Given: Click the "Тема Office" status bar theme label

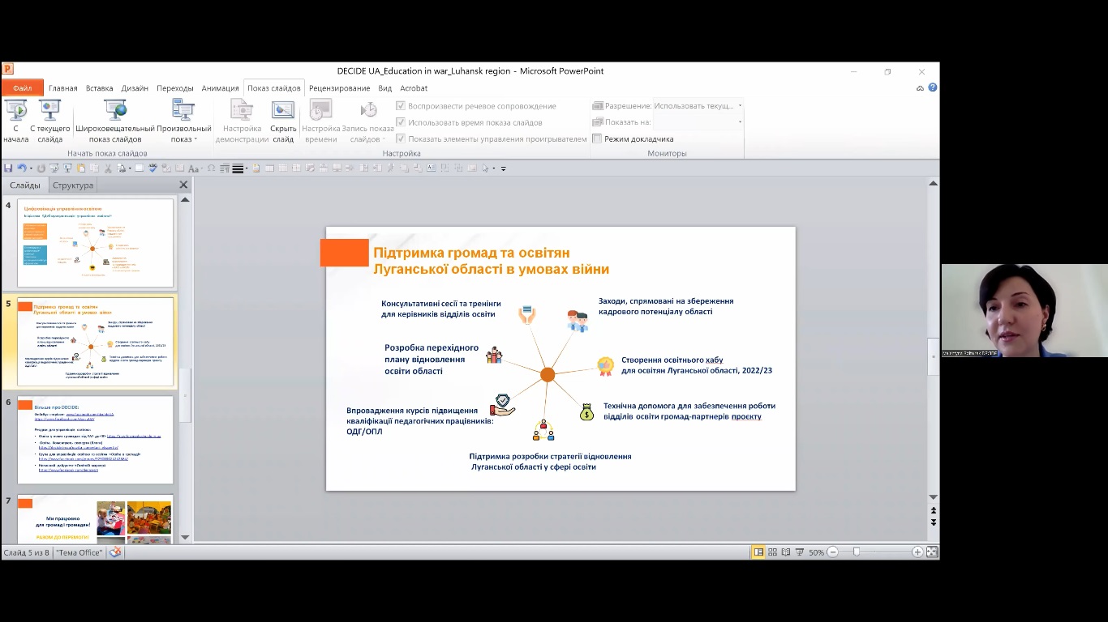Looking at the screenshot, I should pyautogui.click(x=79, y=552).
